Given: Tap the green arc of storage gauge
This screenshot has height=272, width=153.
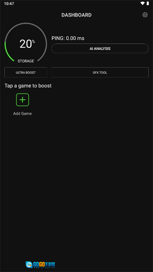Looking at the screenshot, I should [x=6, y=52].
